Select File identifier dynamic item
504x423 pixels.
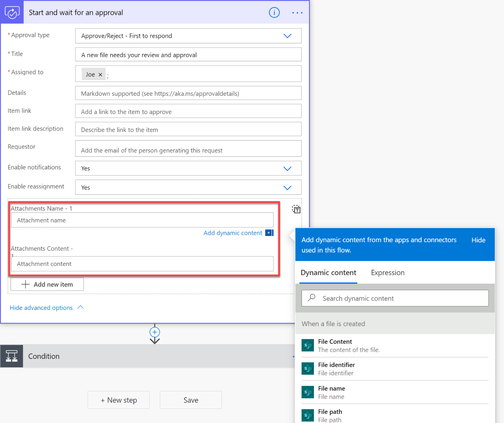(x=395, y=369)
